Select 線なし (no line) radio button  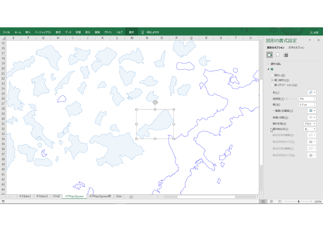272,75
